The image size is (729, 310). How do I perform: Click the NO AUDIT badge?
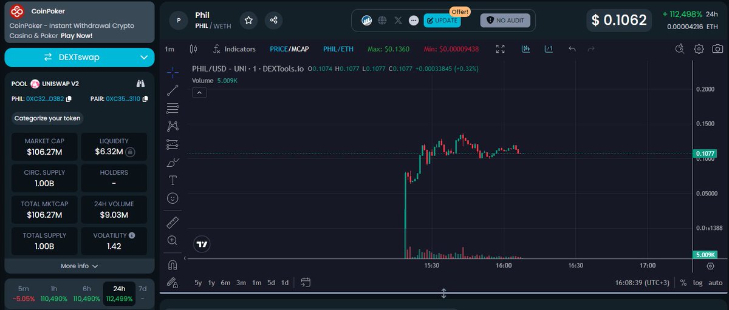(x=505, y=21)
